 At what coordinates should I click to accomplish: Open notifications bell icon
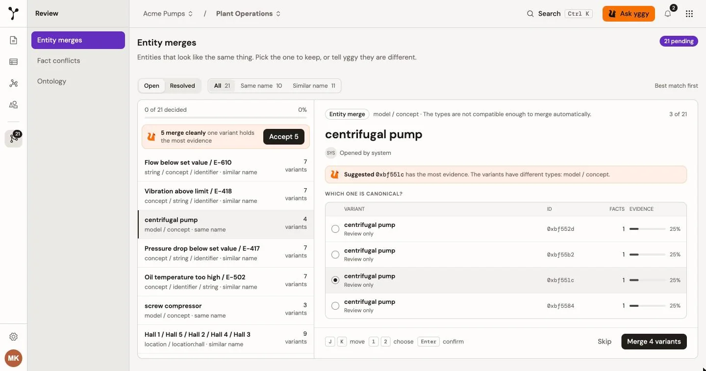pos(668,14)
